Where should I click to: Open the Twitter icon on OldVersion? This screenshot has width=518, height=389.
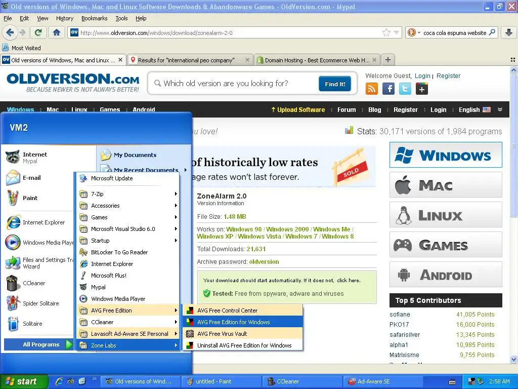(x=405, y=89)
